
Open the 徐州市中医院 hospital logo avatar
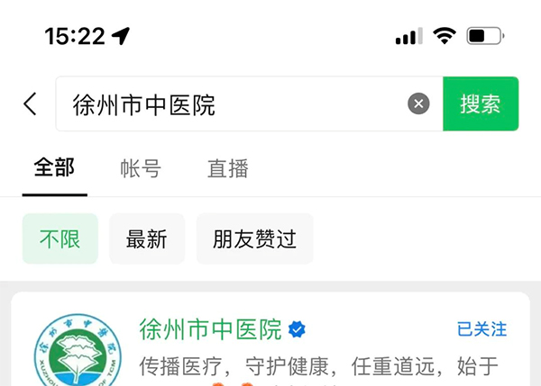pos(78,351)
